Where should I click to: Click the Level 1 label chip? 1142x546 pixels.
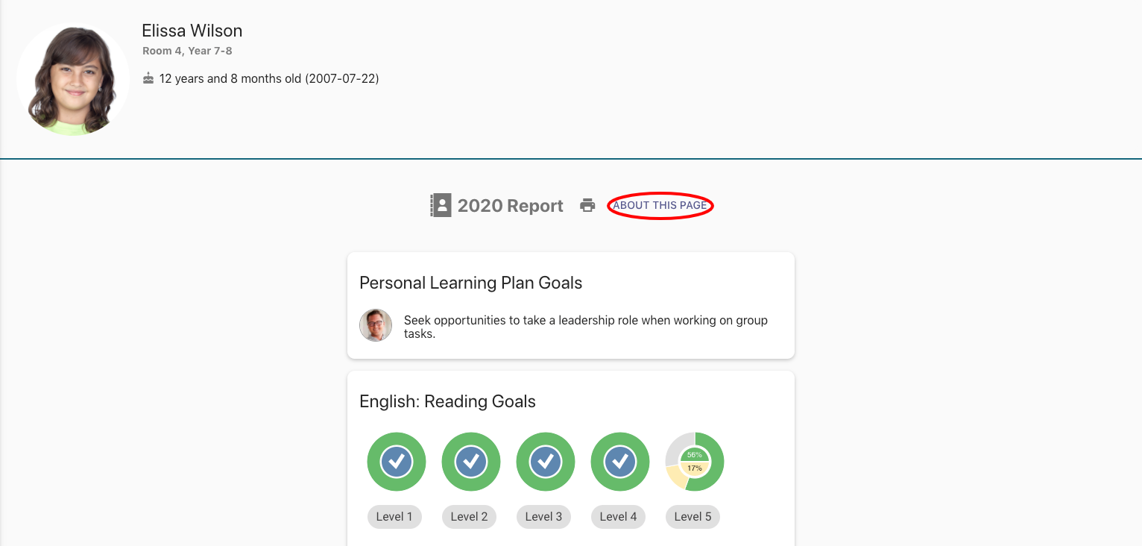394,517
